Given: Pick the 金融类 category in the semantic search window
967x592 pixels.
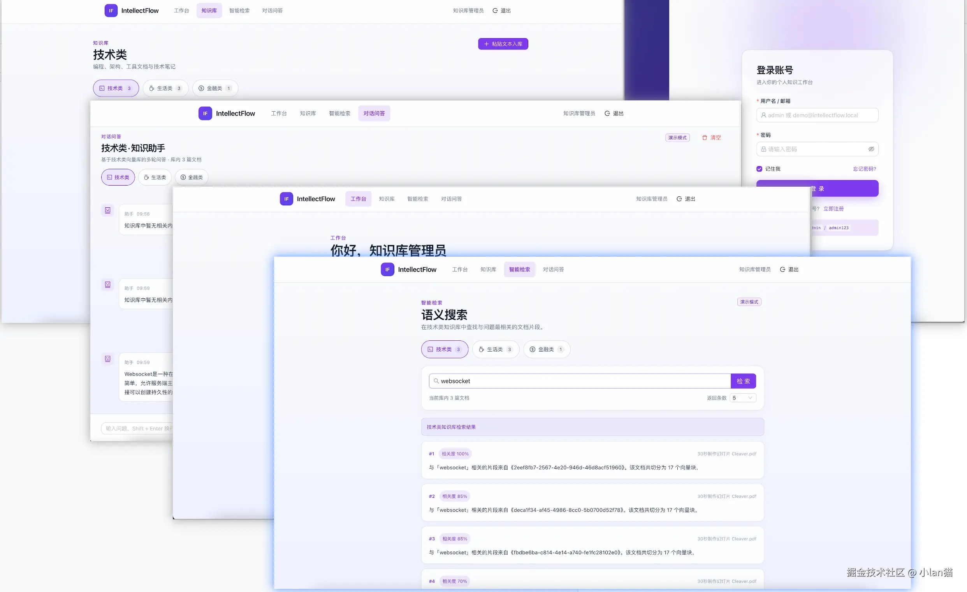Looking at the screenshot, I should pyautogui.click(x=547, y=349).
